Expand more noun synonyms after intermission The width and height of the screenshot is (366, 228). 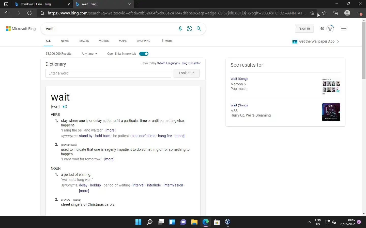84,191
